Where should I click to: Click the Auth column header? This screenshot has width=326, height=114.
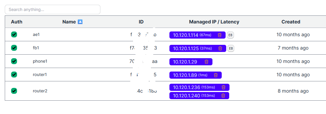tap(17, 22)
